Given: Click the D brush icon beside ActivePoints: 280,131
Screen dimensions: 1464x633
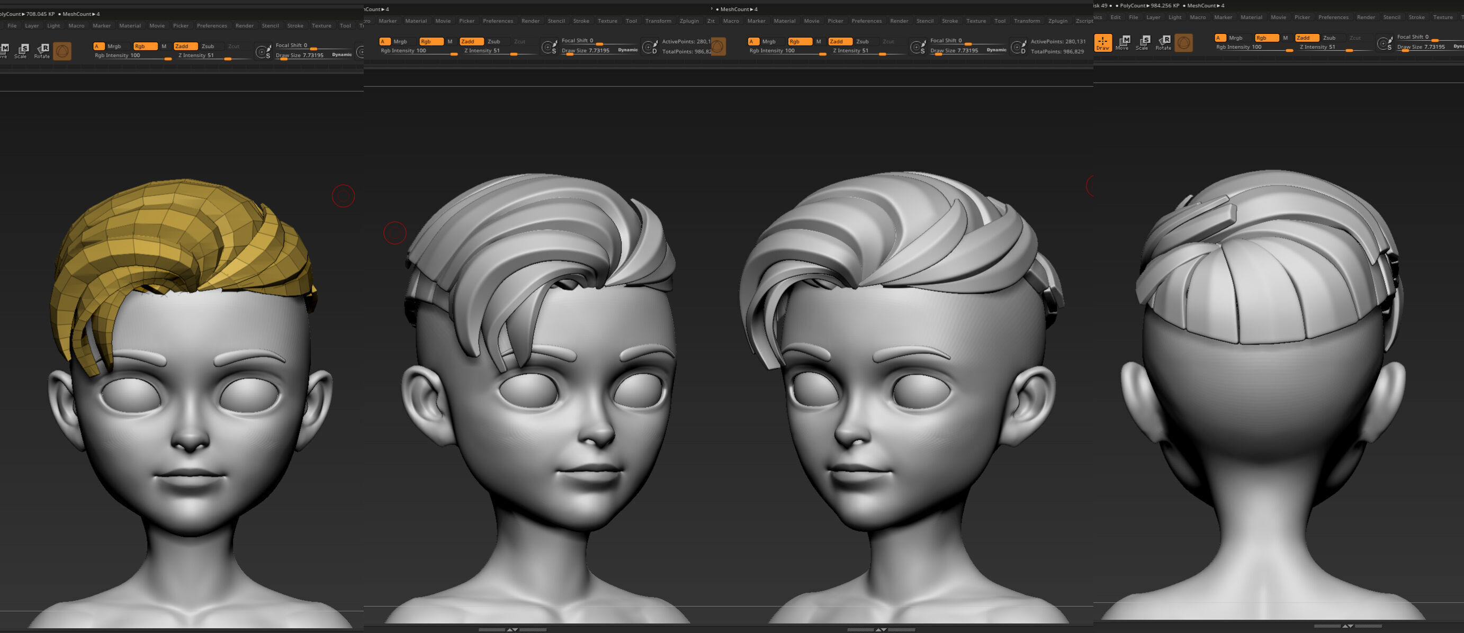Looking at the screenshot, I should pyautogui.click(x=1018, y=47).
